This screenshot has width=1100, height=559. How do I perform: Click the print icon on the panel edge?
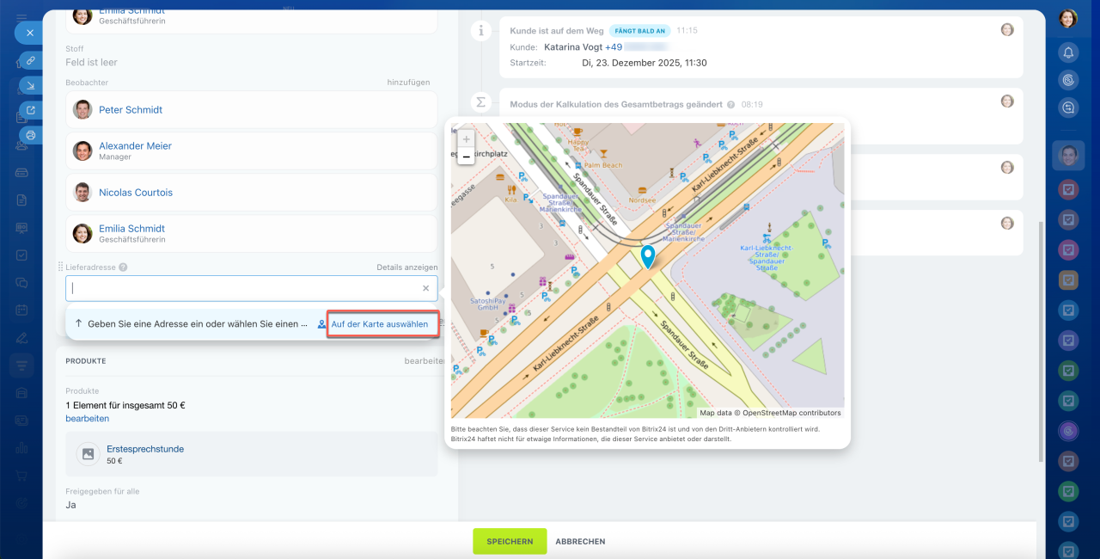[30, 135]
